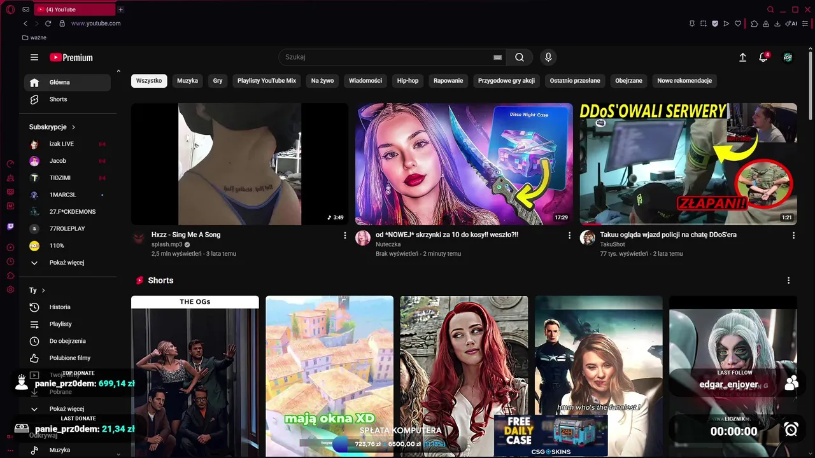
Task: Open the Ty section chevron
Action: click(x=43, y=290)
